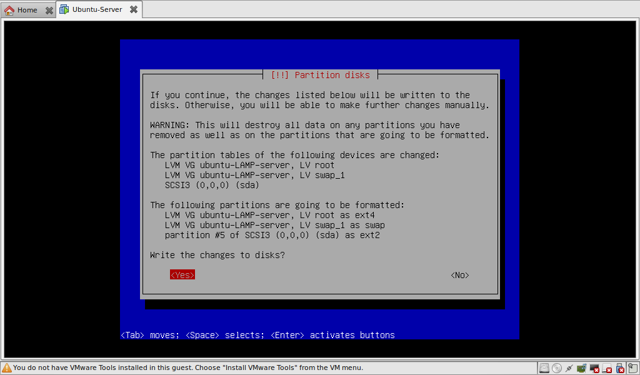Click the Home tab house icon
Viewport: 640px width, 375px height.
(x=9, y=10)
